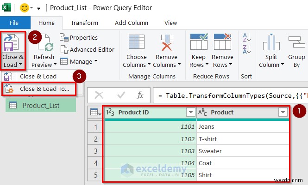Screen dimensions: 308x185
Task: Select the Product ID column header
Action: coord(133,112)
